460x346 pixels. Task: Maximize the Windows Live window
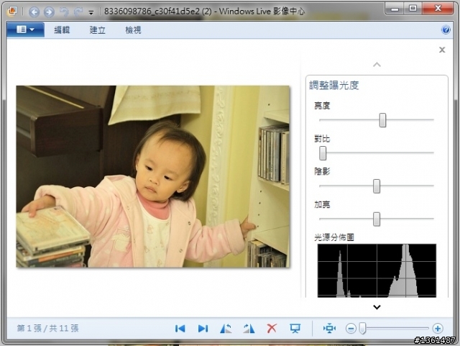(413, 9)
